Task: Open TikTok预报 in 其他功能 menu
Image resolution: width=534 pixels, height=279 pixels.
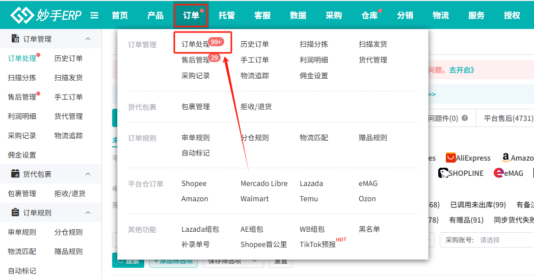Action: click(x=317, y=244)
